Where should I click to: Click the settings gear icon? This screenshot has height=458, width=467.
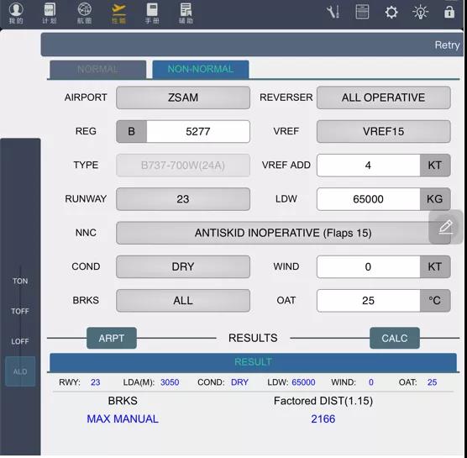tap(391, 13)
